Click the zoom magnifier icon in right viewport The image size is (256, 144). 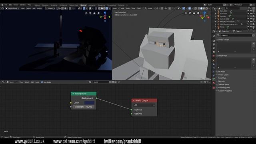[198, 13]
